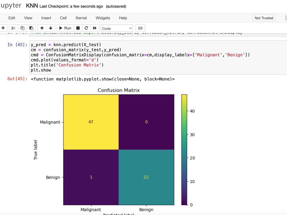Screen dimensions: 287x215
Task: Click the Jupyter logo
Action: pyautogui.click(x=11, y=6)
